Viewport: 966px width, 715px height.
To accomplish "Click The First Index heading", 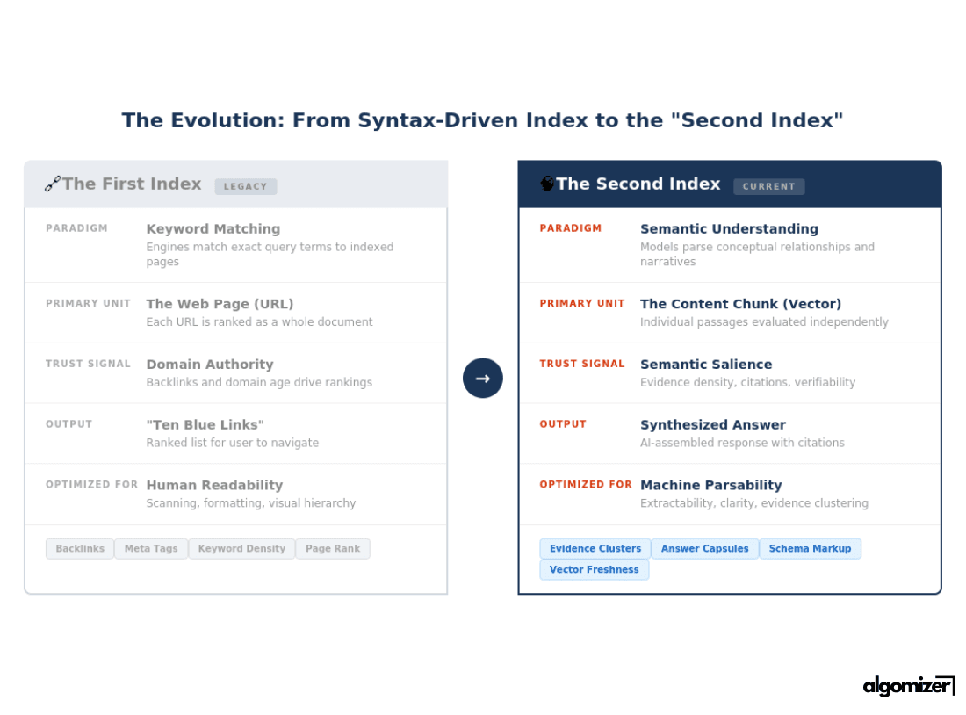I will click(x=132, y=184).
